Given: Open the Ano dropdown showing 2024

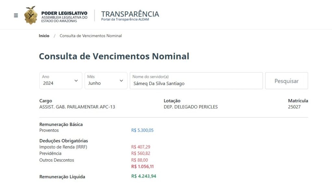Looking at the screenshot, I should click(61, 81).
